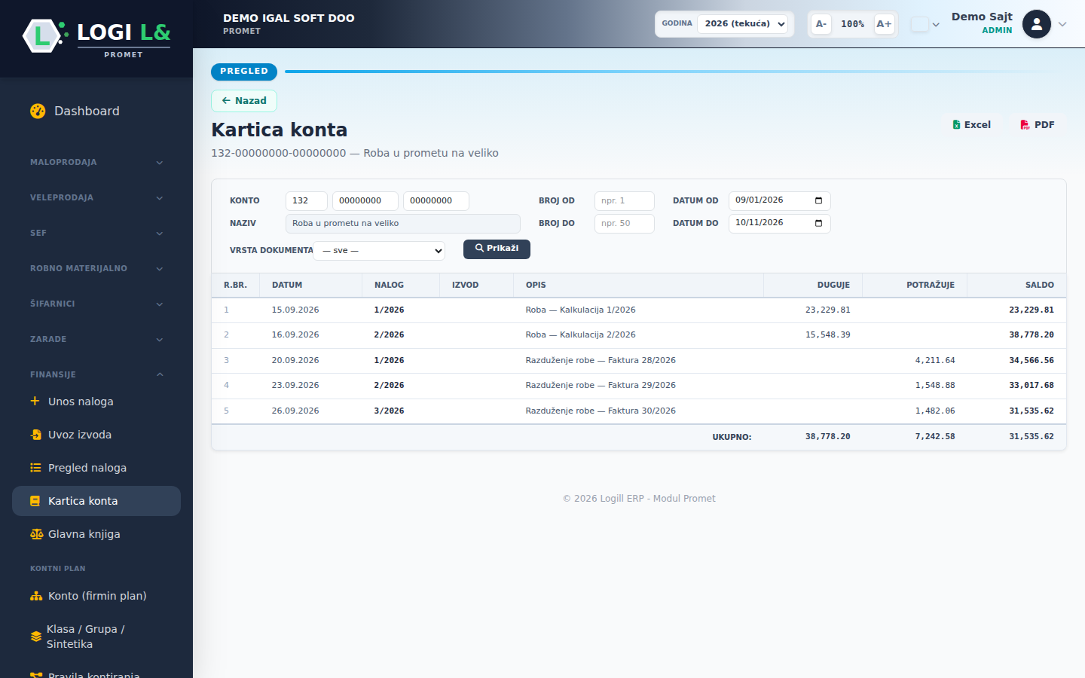Click the back arrow icon in Nazad
Screen dimensions: 1085x678
226,101
